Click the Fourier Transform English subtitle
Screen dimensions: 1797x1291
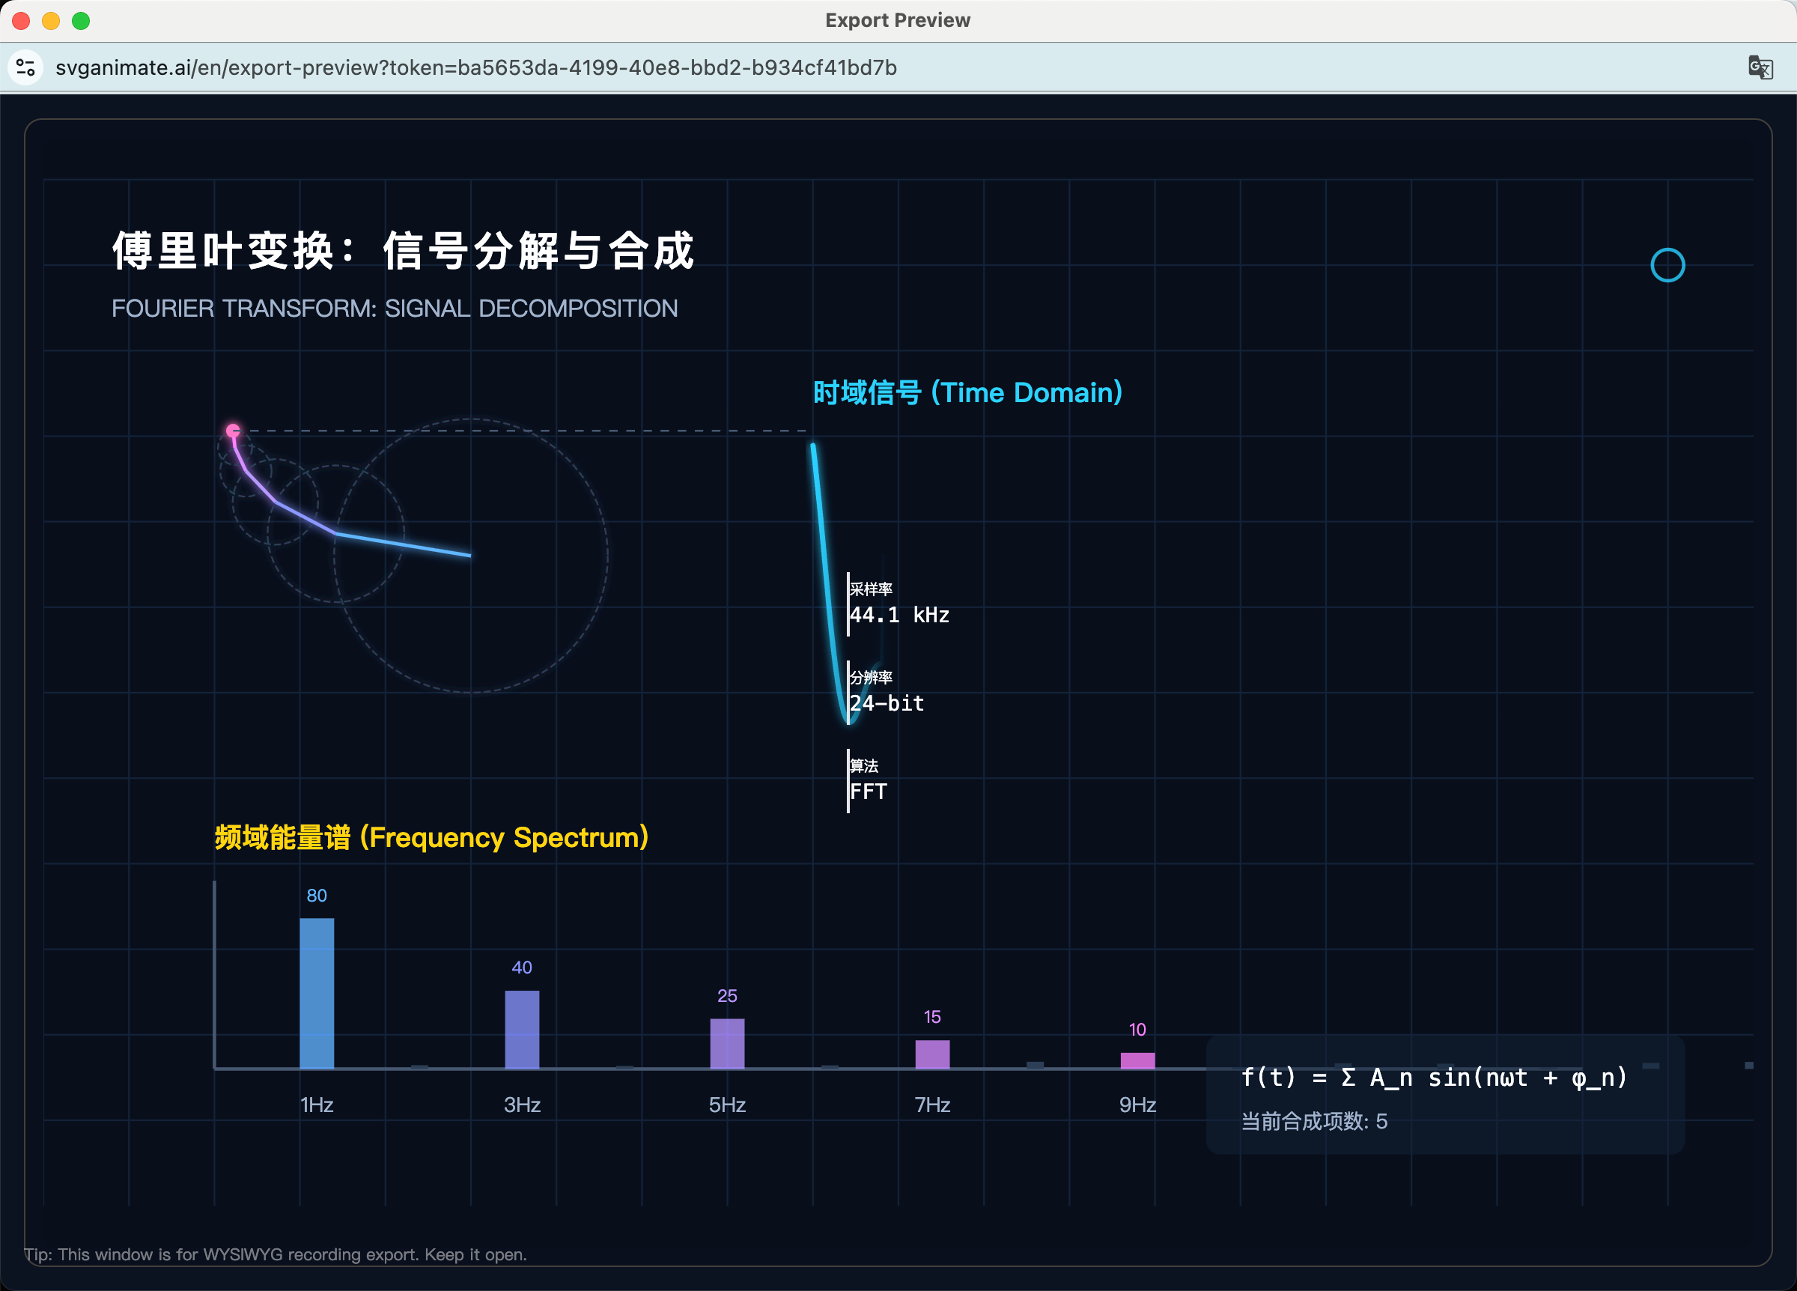click(395, 309)
